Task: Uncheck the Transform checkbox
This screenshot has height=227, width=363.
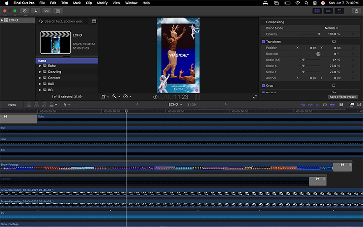Action: 263,42
